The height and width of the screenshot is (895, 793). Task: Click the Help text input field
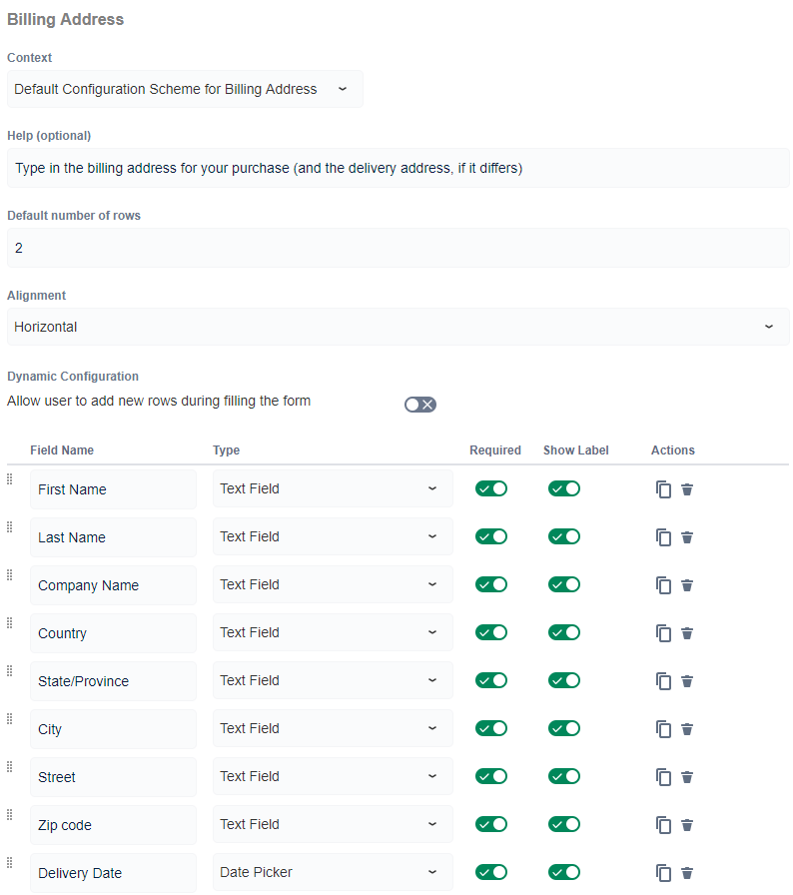(396, 167)
